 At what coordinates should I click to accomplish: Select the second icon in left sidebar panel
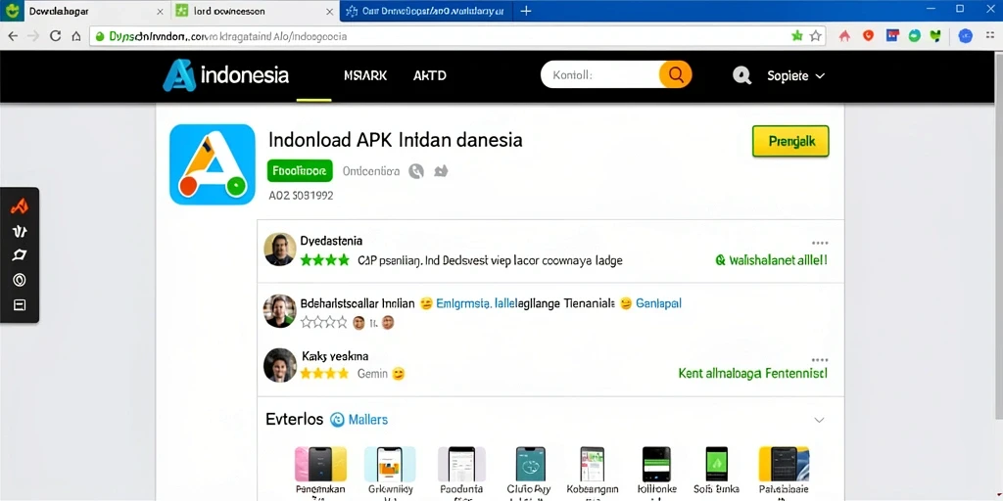coord(20,231)
